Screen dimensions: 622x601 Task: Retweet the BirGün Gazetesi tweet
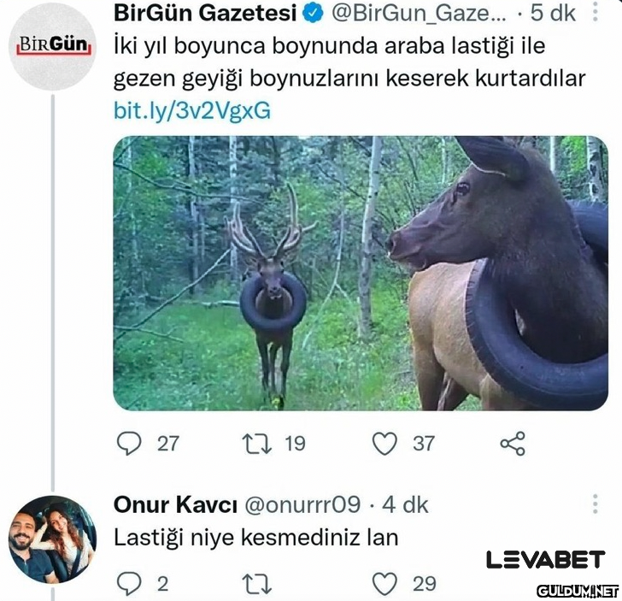(x=256, y=444)
